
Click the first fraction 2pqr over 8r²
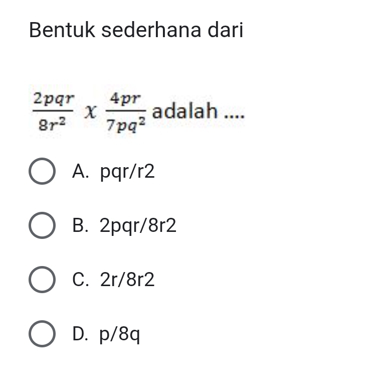coord(53,110)
